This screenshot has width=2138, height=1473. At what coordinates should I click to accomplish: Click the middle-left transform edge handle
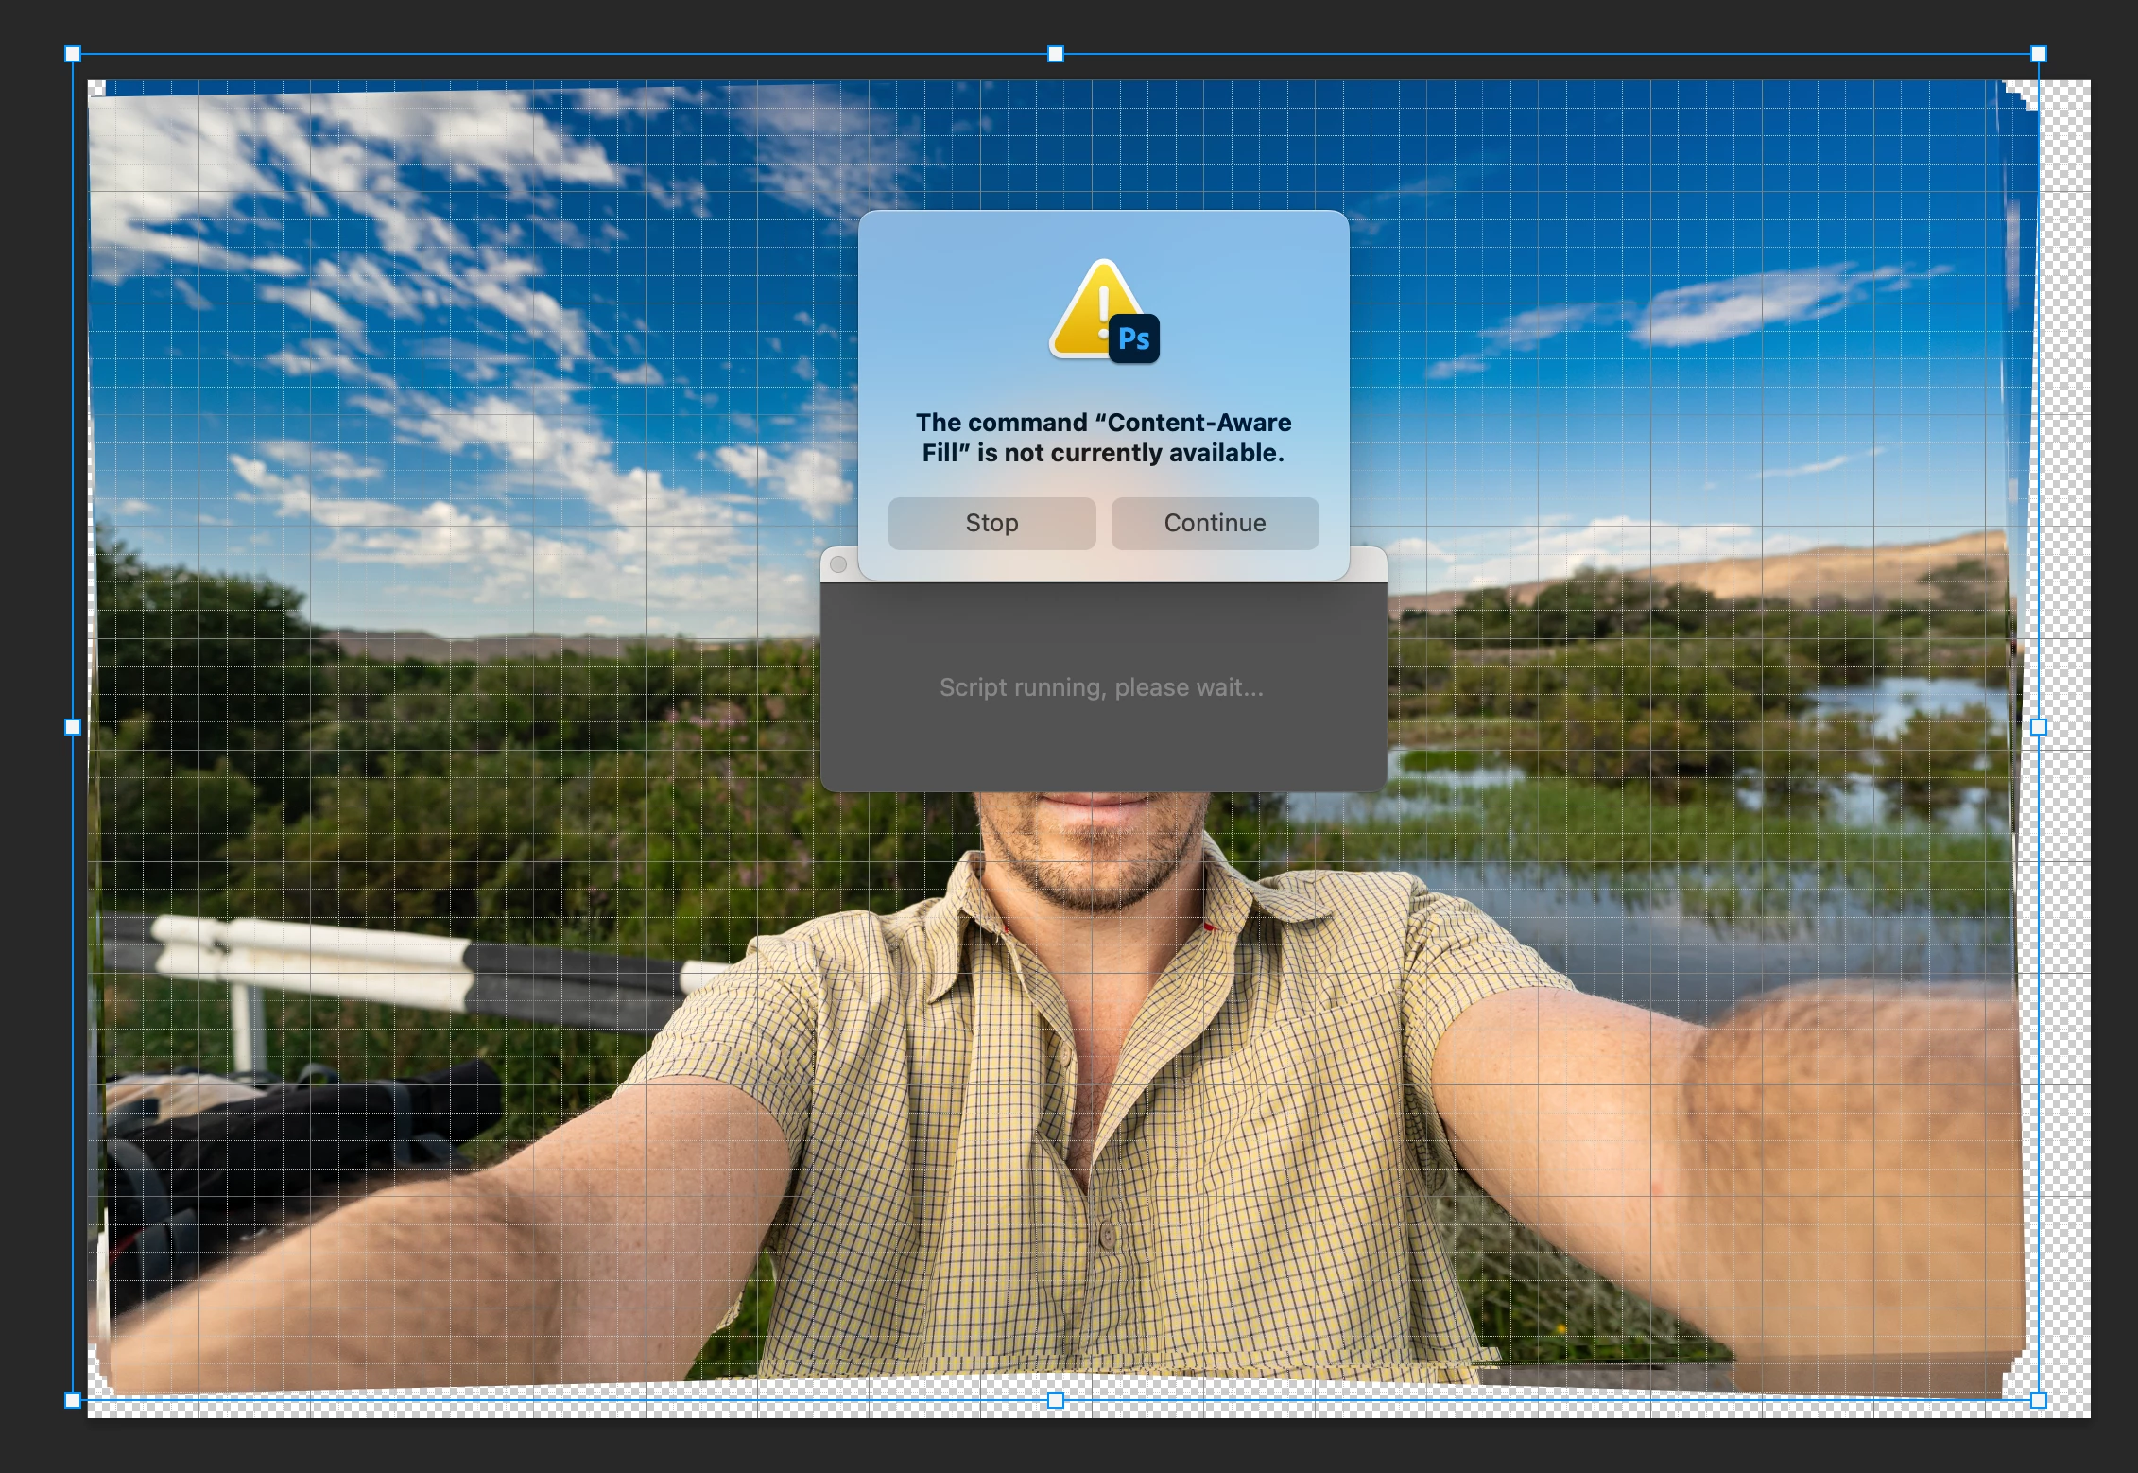73,727
